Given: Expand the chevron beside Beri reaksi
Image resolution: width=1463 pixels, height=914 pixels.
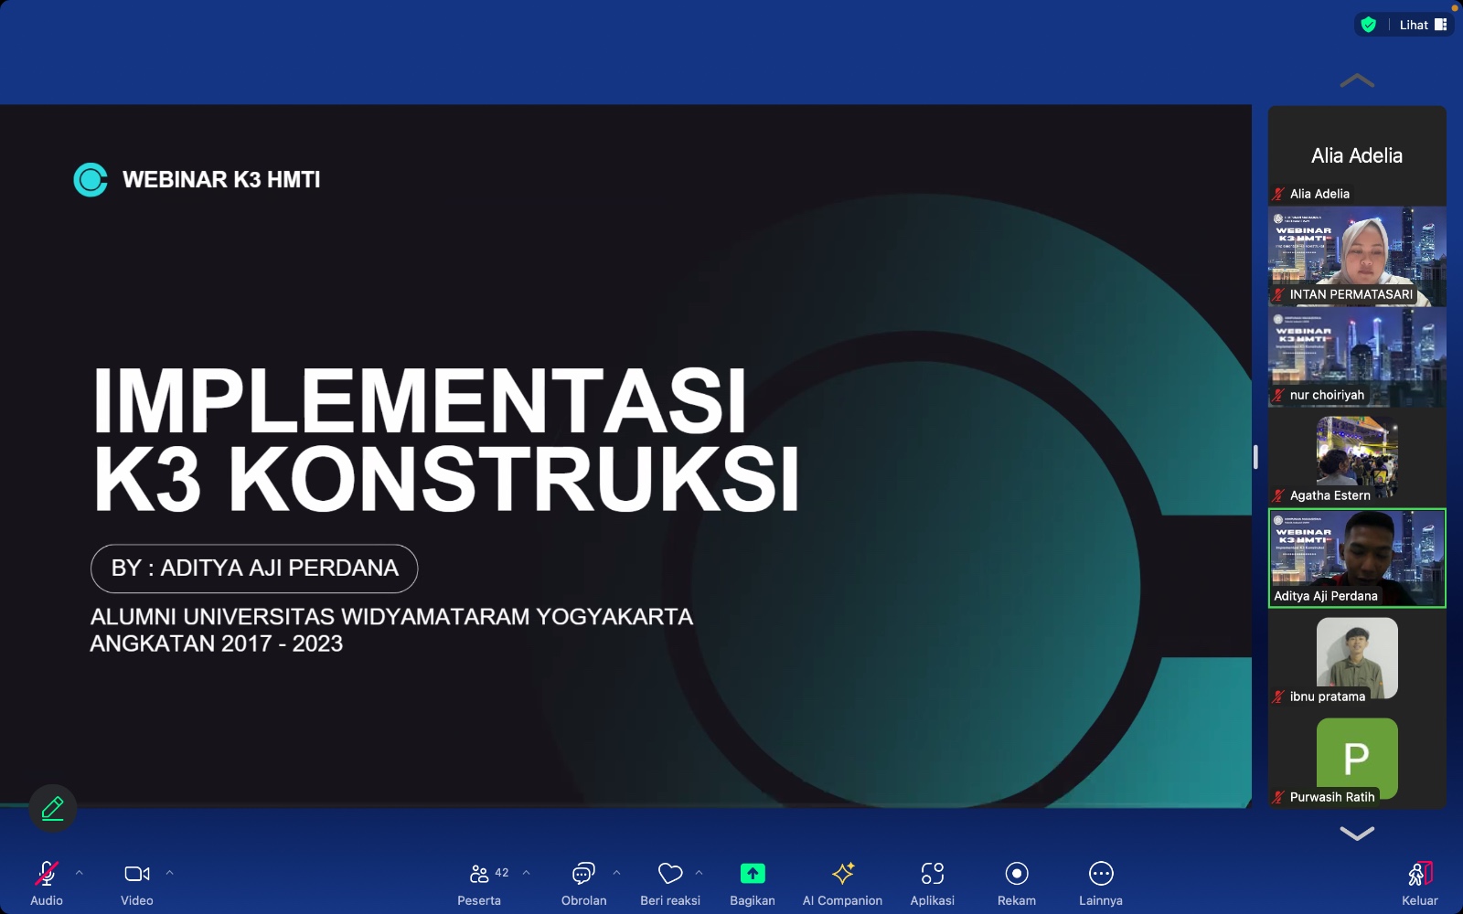Looking at the screenshot, I should tap(699, 873).
